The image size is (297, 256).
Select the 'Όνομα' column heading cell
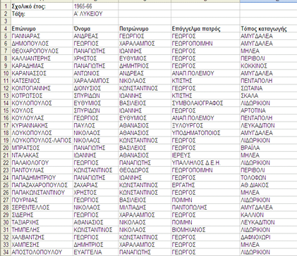pyautogui.click(x=95, y=29)
